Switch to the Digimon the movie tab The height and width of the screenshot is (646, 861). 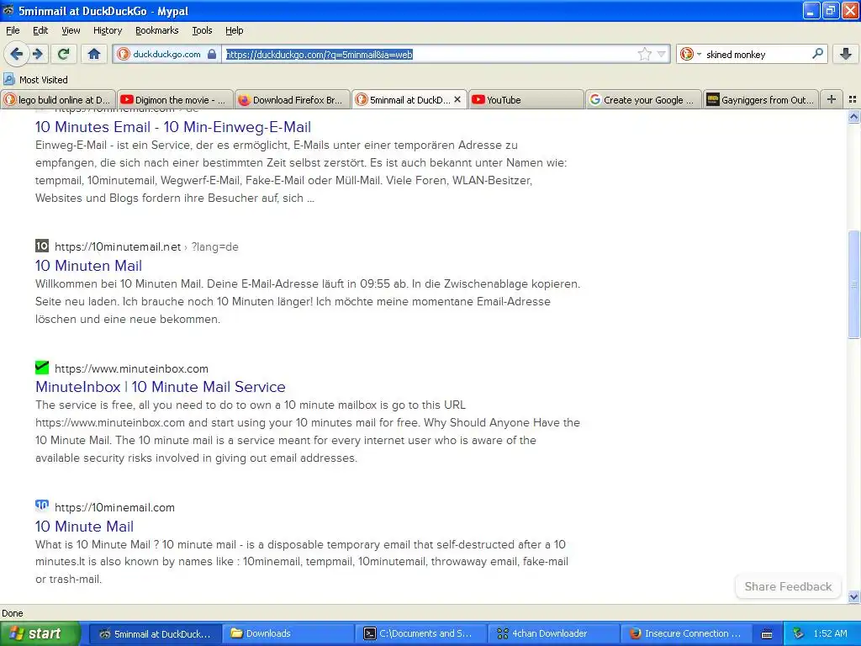click(175, 100)
